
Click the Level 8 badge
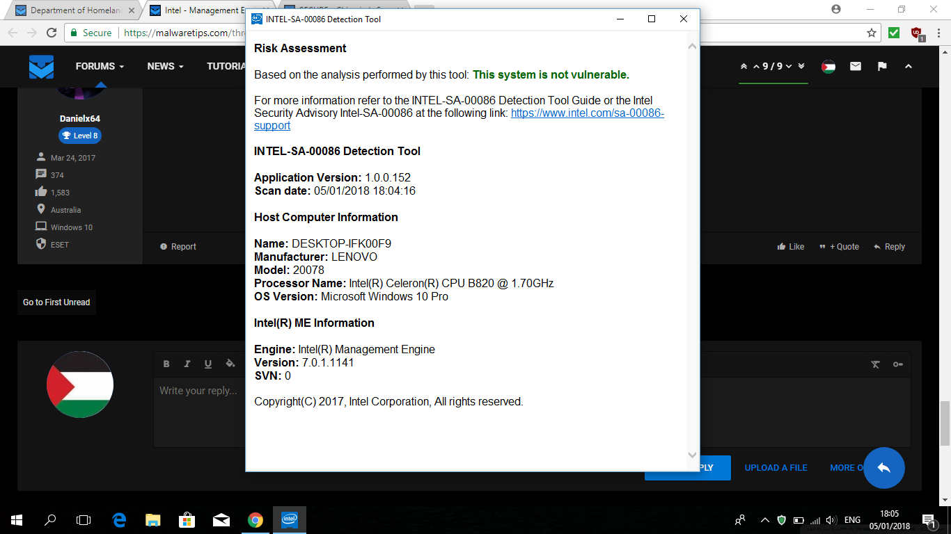coord(80,136)
